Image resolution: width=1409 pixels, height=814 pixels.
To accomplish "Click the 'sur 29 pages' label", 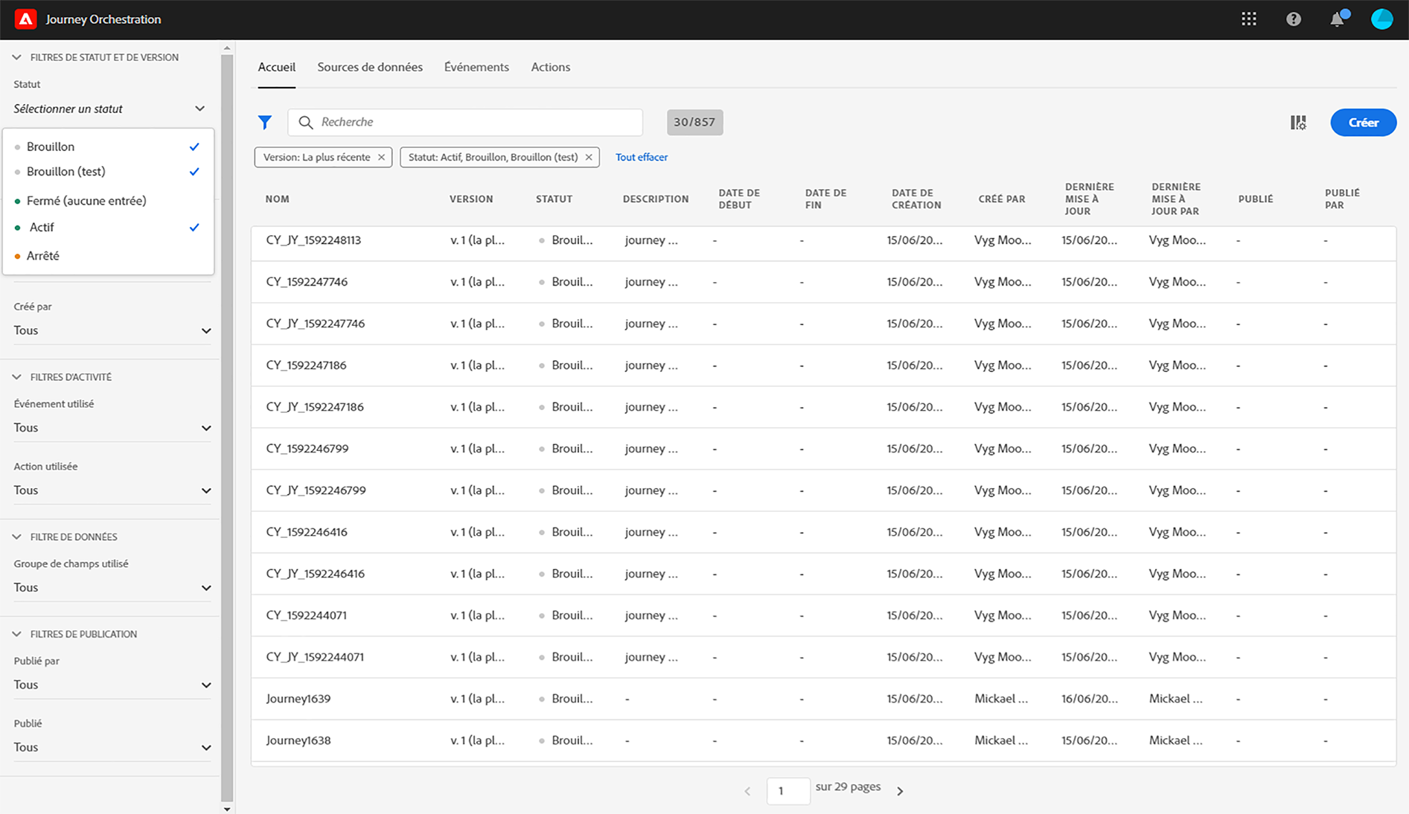I will (x=848, y=786).
